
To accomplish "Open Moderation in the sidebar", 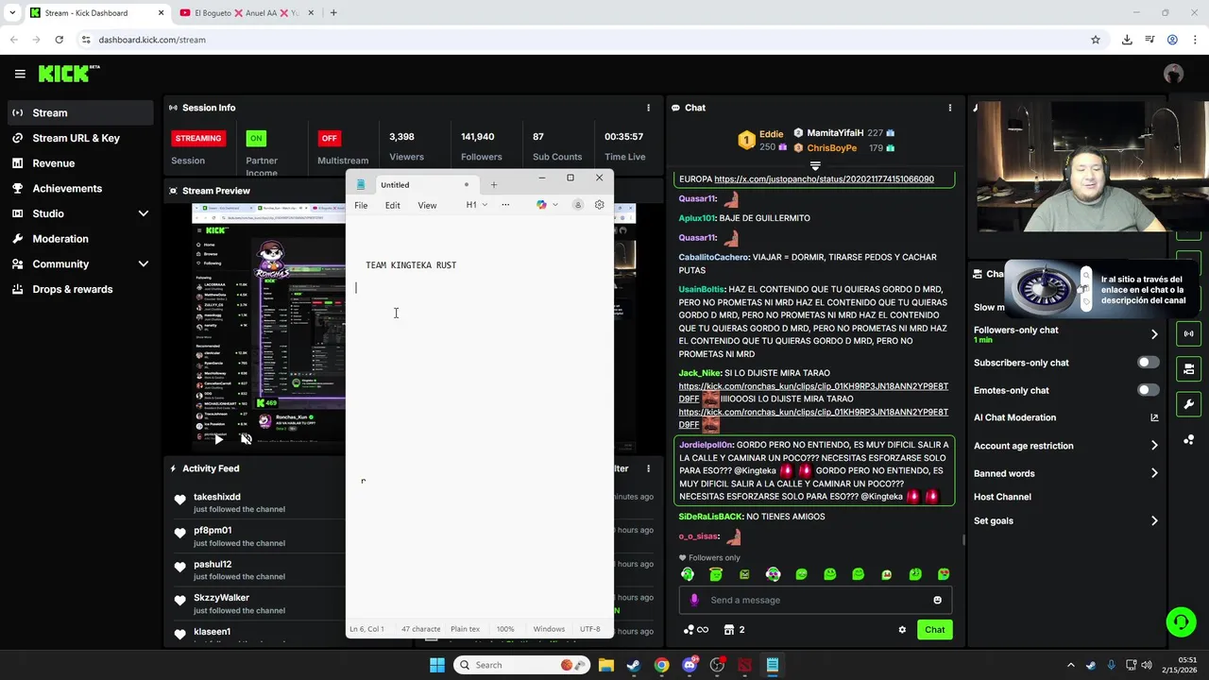I will (60, 239).
